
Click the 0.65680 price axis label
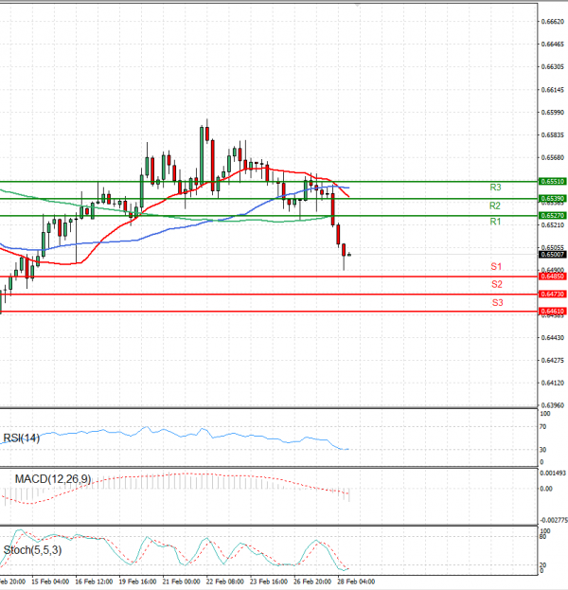pos(553,157)
